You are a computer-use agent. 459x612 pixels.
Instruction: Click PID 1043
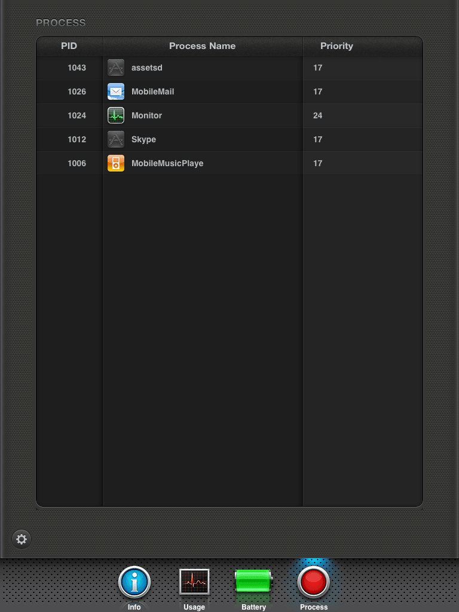point(76,68)
